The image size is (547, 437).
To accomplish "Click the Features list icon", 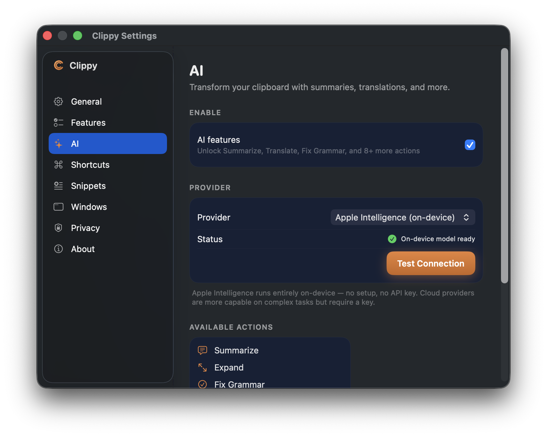I will coord(59,122).
